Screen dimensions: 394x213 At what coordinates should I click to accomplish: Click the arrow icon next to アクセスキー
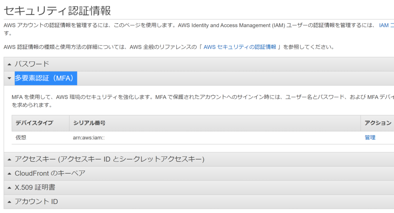(9, 159)
